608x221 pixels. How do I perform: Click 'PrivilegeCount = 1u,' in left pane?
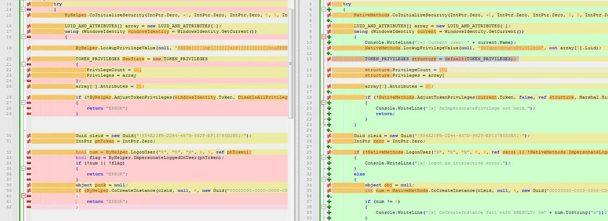114,70
